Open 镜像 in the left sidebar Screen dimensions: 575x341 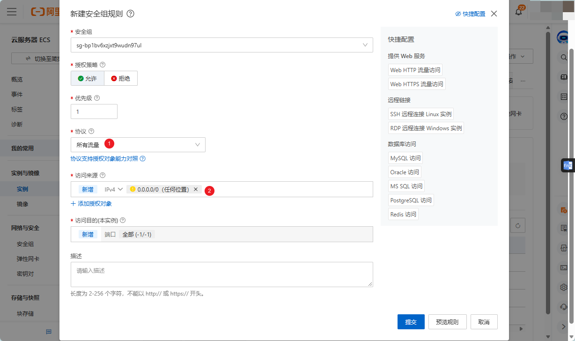click(22, 204)
